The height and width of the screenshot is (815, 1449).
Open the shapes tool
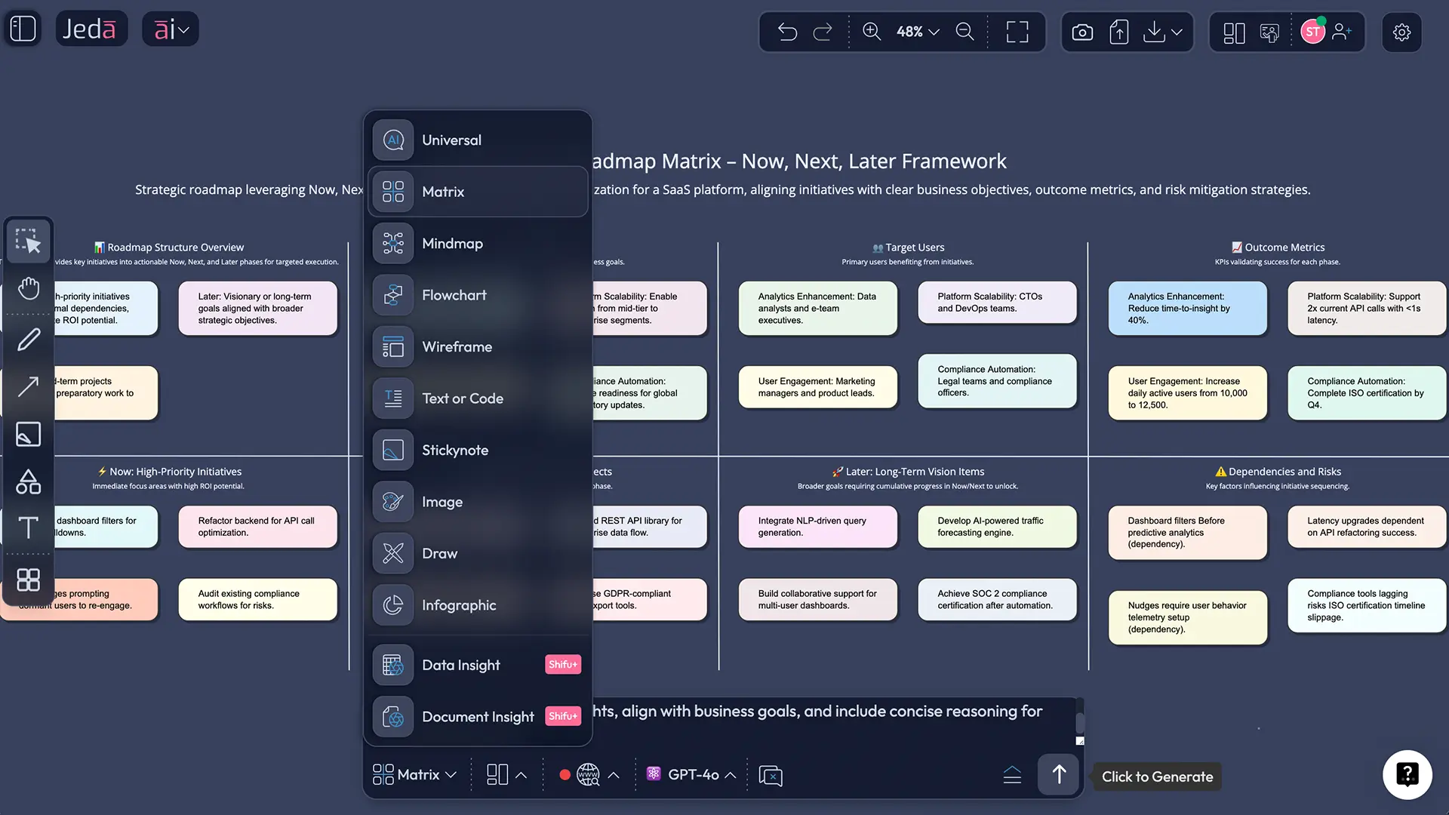29,481
